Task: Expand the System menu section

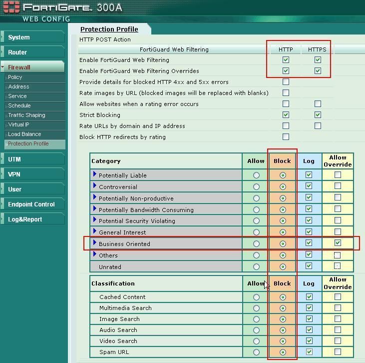Action: point(32,37)
